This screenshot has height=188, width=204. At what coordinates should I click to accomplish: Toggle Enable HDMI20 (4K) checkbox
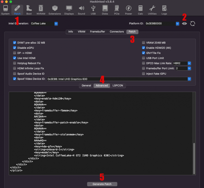click(x=144, y=48)
